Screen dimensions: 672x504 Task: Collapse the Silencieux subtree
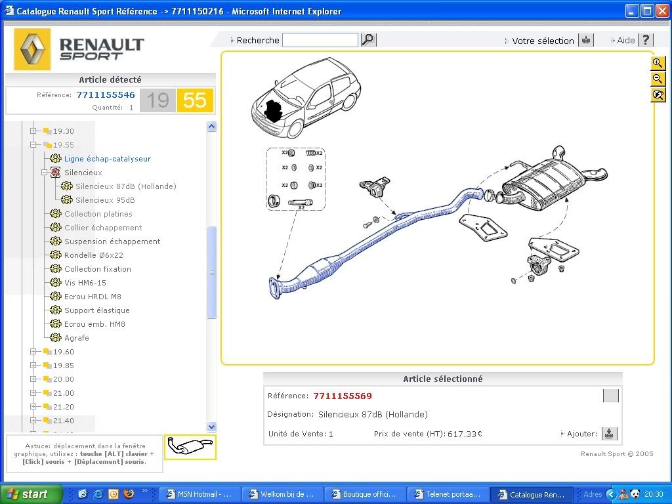click(x=44, y=173)
